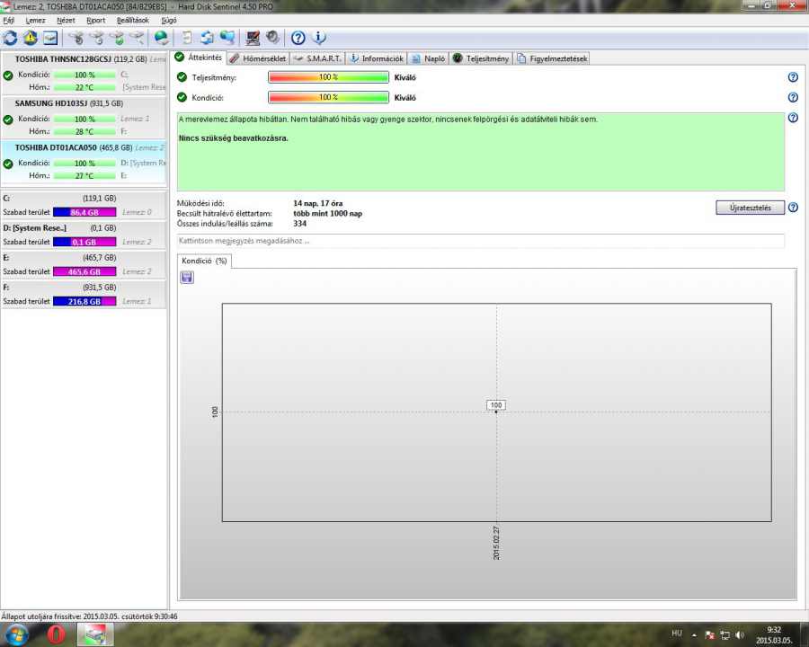Image resolution: width=809 pixels, height=647 pixels.
Task: Click the toolbar blue info icon
Action: [x=319, y=38]
